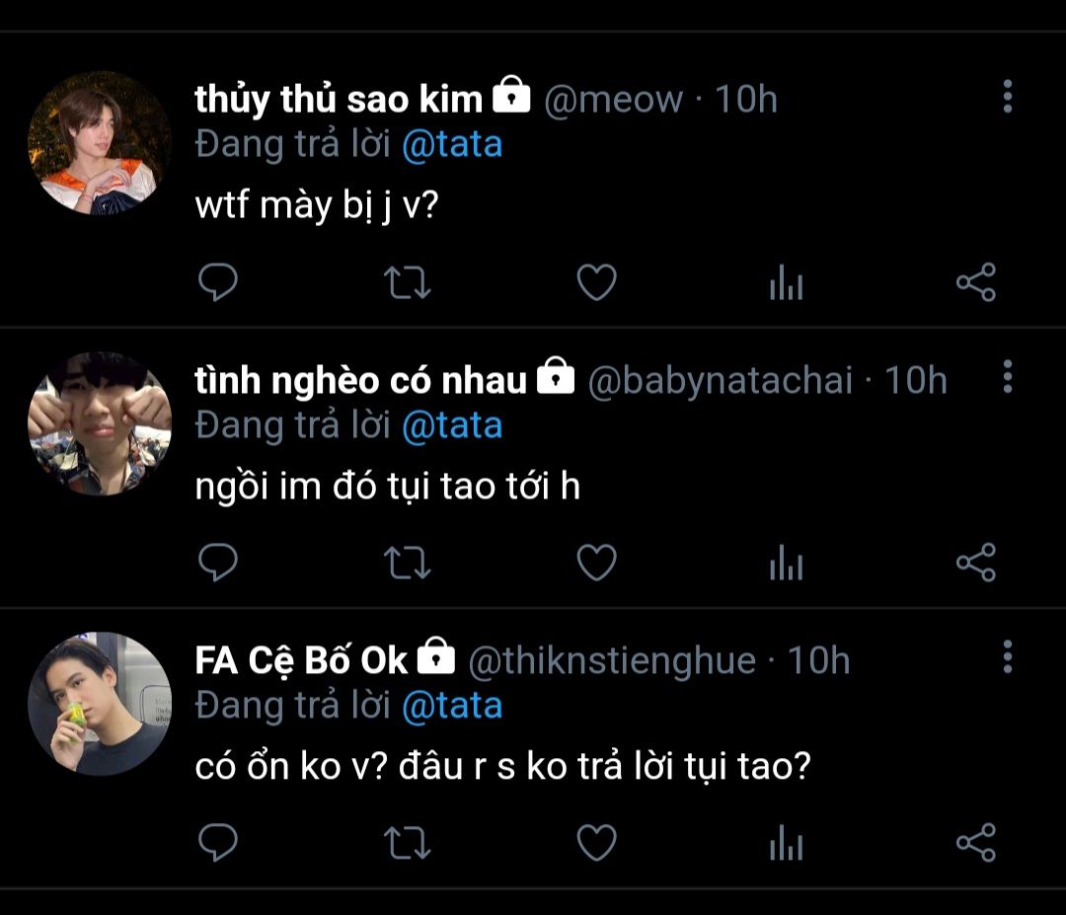
Task: Reply to the "wtf mày bị j v?" tweet
Action: pyautogui.click(x=218, y=283)
